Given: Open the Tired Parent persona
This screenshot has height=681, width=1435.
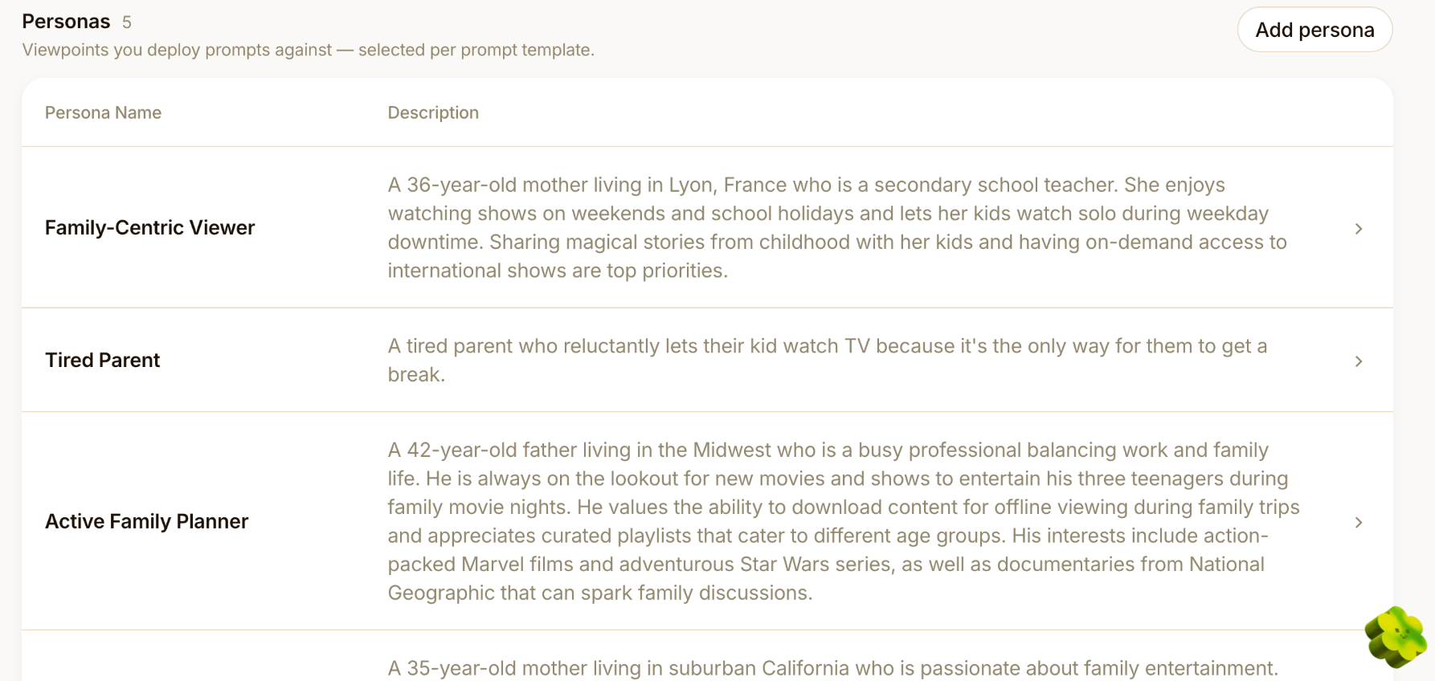Looking at the screenshot, I should pos(102,361).
